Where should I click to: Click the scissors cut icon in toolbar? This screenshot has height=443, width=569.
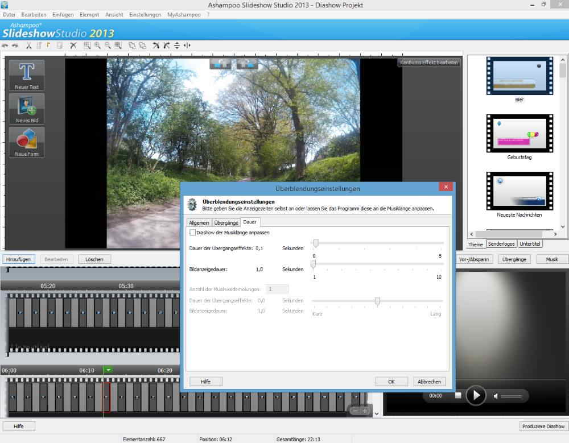point(27,45)
